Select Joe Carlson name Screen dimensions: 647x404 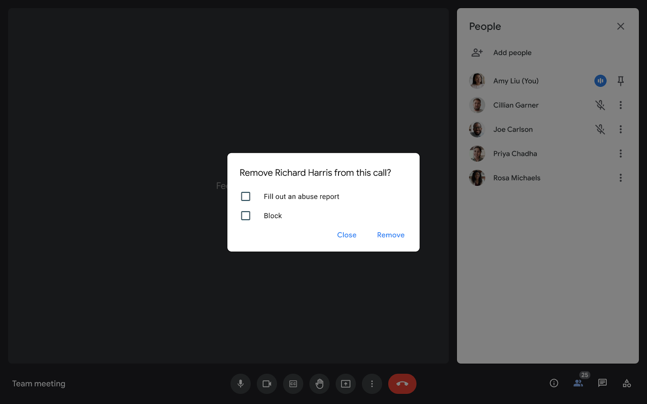[x=513, y=129]
